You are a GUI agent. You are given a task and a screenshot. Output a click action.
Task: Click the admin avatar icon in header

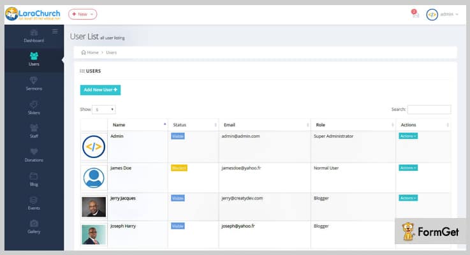point(432,15)
